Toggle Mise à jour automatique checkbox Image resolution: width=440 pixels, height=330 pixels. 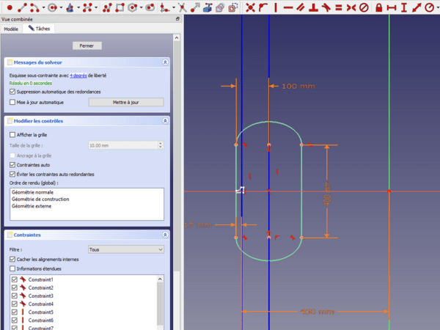tap(12, 103)
